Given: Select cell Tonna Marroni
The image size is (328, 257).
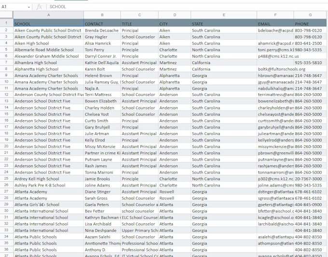Looking at the screenshot, I should tap(102, 173).
